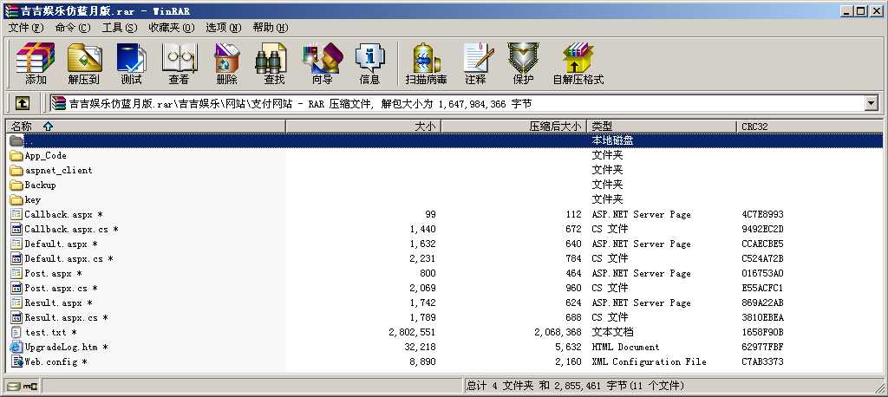Click the UpgradeLog.htm file icon
Viewport: 888px width, 397px height.
pos(16,348)
